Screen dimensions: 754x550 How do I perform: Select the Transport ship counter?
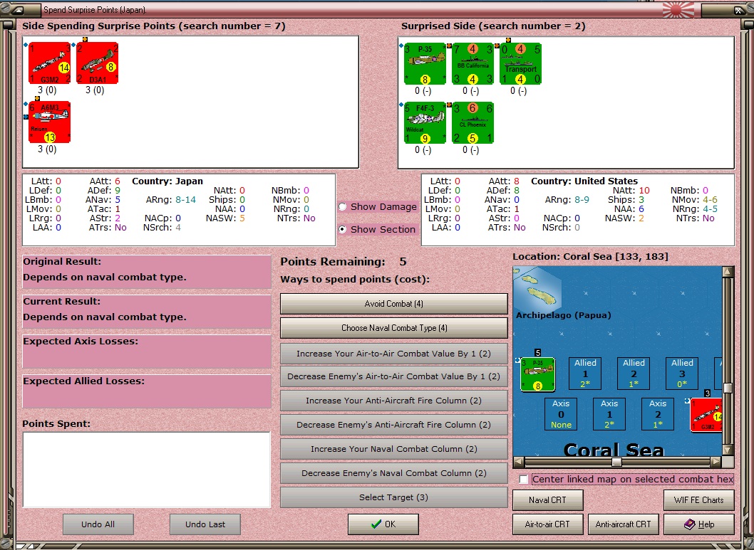click(x=520, y=63)
